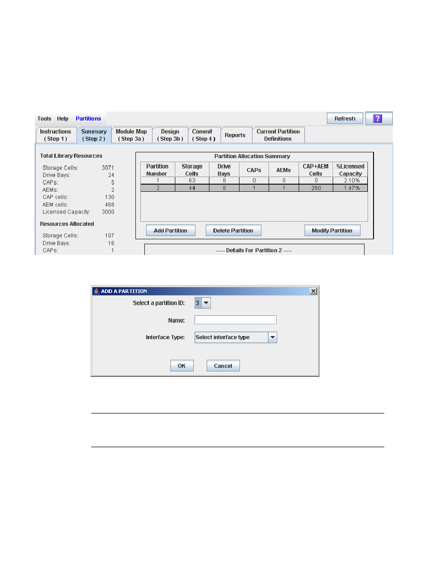Select partition number 1 row cell

pos(158,181)
